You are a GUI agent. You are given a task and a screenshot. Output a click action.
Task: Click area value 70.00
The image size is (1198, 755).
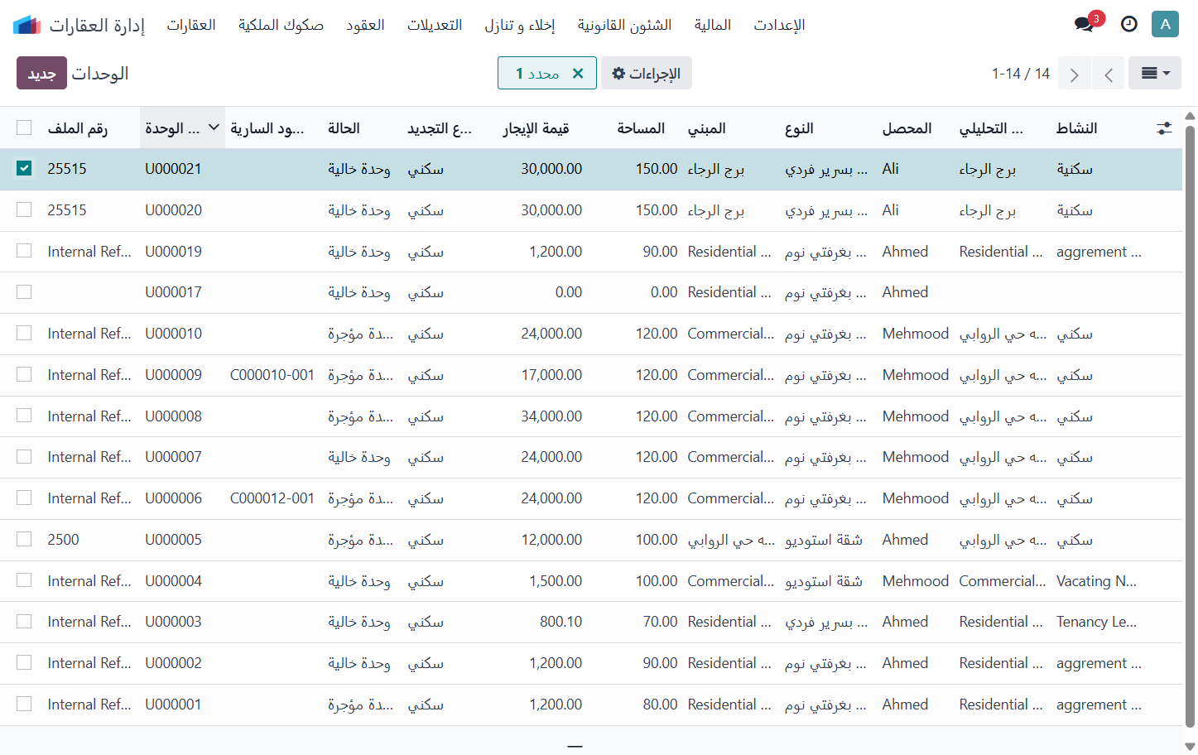pos(660,622)
